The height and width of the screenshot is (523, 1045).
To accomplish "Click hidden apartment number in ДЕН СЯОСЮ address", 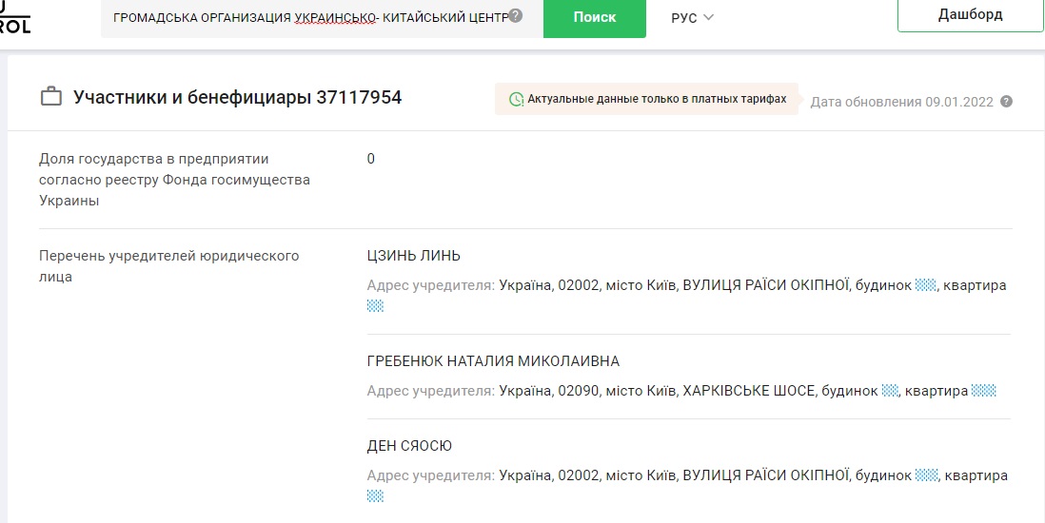I will [375, 495].
